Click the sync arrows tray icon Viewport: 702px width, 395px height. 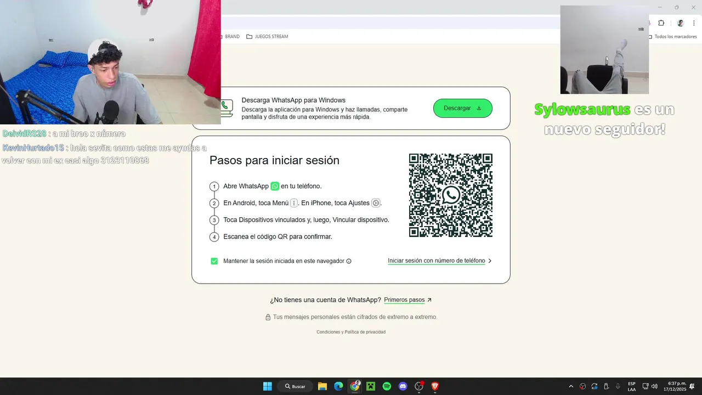coord(595,386)
